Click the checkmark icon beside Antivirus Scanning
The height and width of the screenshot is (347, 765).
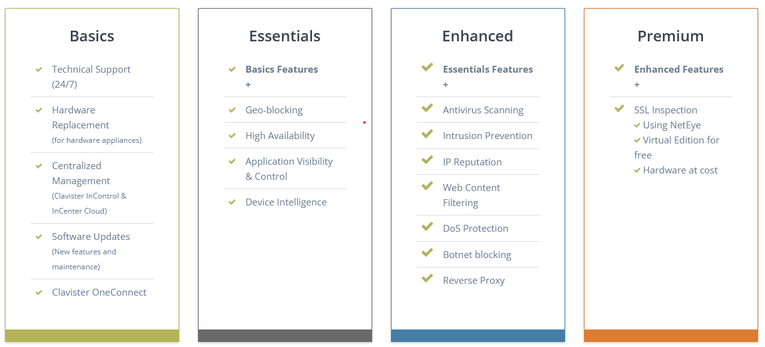(x=427, y=108)
